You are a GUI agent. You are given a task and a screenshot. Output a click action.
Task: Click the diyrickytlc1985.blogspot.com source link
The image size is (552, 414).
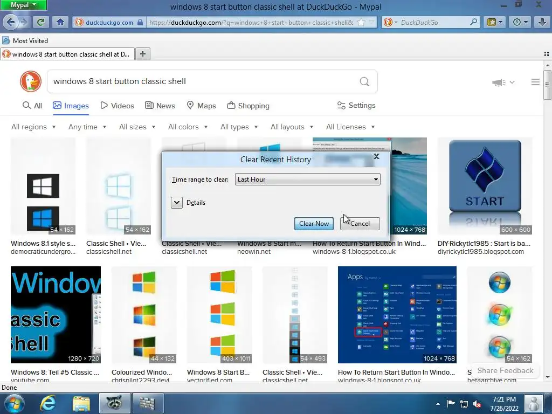coord(480,252)
